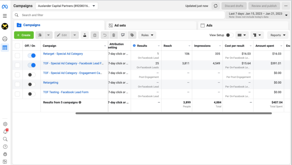Click the sidebar panel toggle icon at bottom
Viewport: 292px width, 165px height.
5,162
